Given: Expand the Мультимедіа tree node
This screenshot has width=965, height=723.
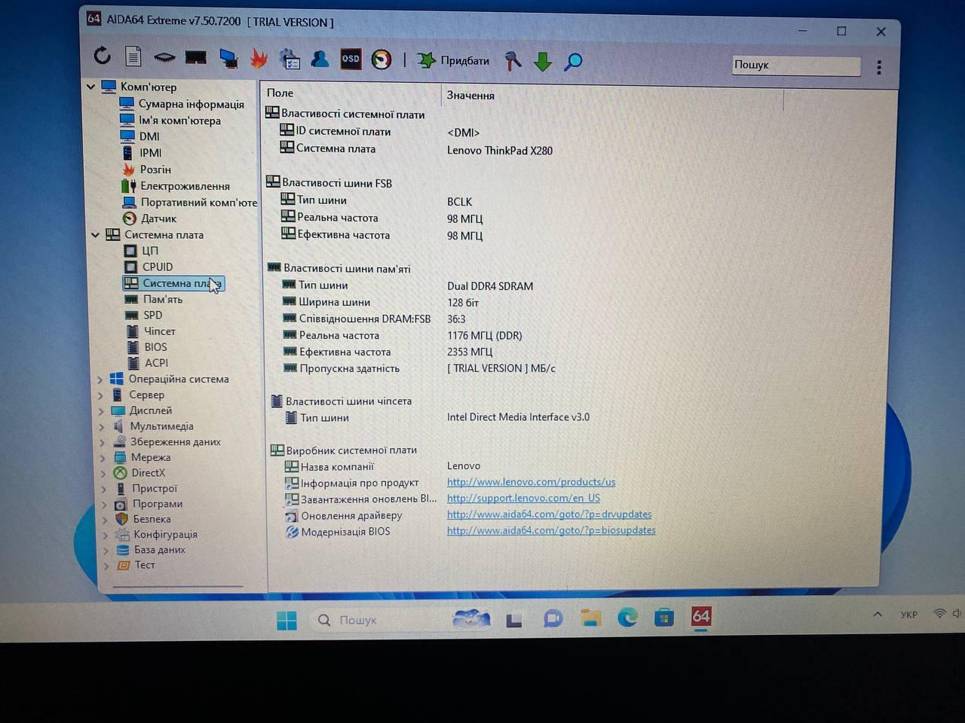Looking at the screenshot, I should [x=102, y=427].
